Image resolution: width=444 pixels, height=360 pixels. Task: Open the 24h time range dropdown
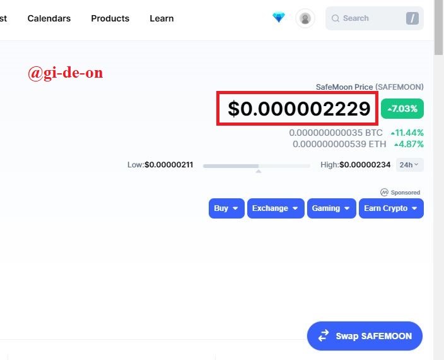tap(410, 165)
